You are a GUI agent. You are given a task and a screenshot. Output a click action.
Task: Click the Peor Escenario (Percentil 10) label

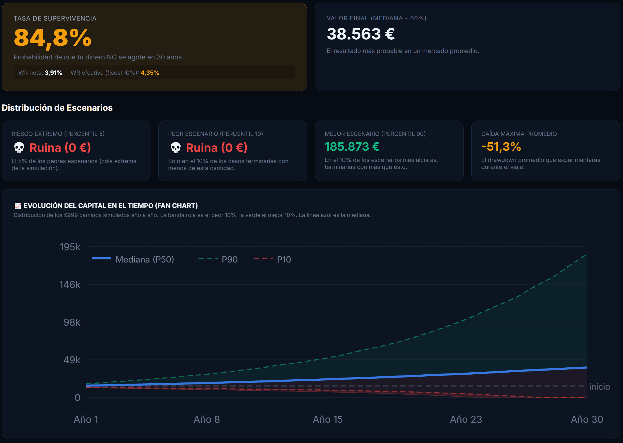216,134
